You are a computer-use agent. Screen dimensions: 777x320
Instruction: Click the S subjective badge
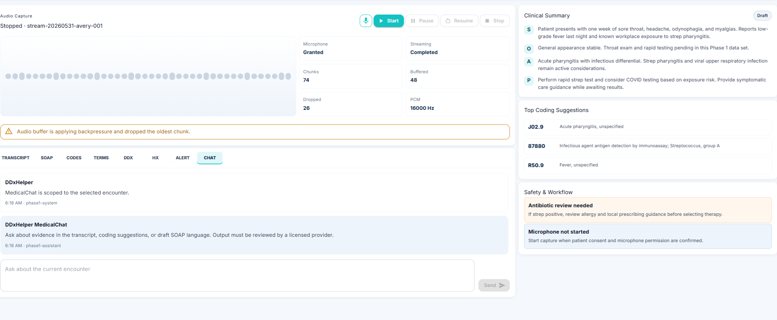pyautogui.click(x=529, y=30)
